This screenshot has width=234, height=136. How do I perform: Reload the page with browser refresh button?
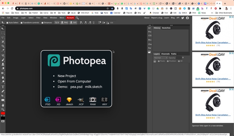(12, 8)
